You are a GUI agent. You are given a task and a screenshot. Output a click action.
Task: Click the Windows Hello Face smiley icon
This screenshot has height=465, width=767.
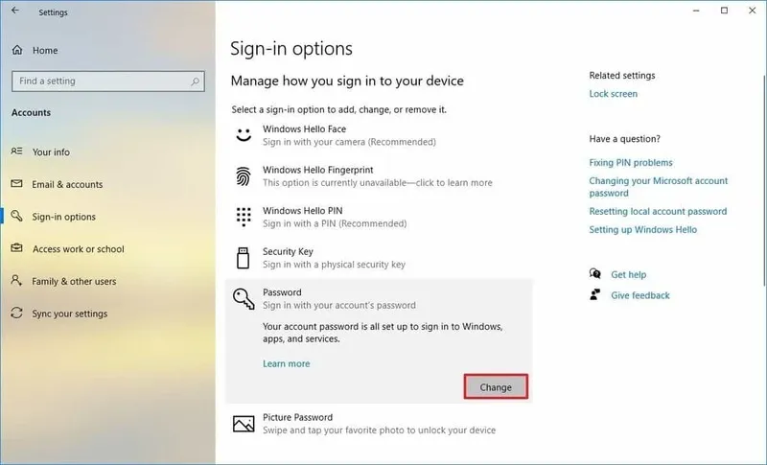(x=244, y=135)
